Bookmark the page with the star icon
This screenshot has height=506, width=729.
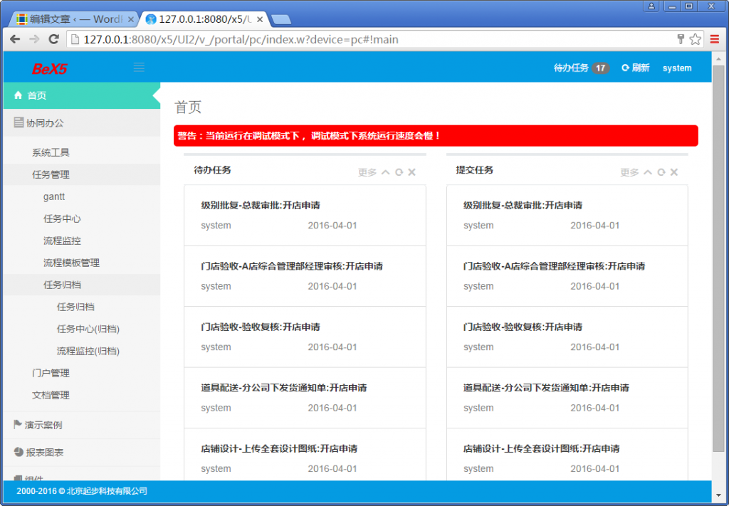click(696, 40)
